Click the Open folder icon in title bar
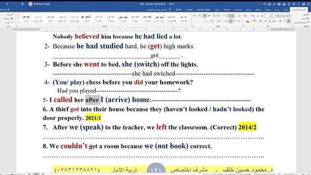 (x=284, y=4)
